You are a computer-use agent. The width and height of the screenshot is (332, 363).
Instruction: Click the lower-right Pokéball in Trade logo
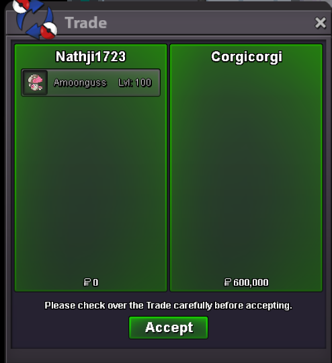pyautogui.click(x=48, y=30)
